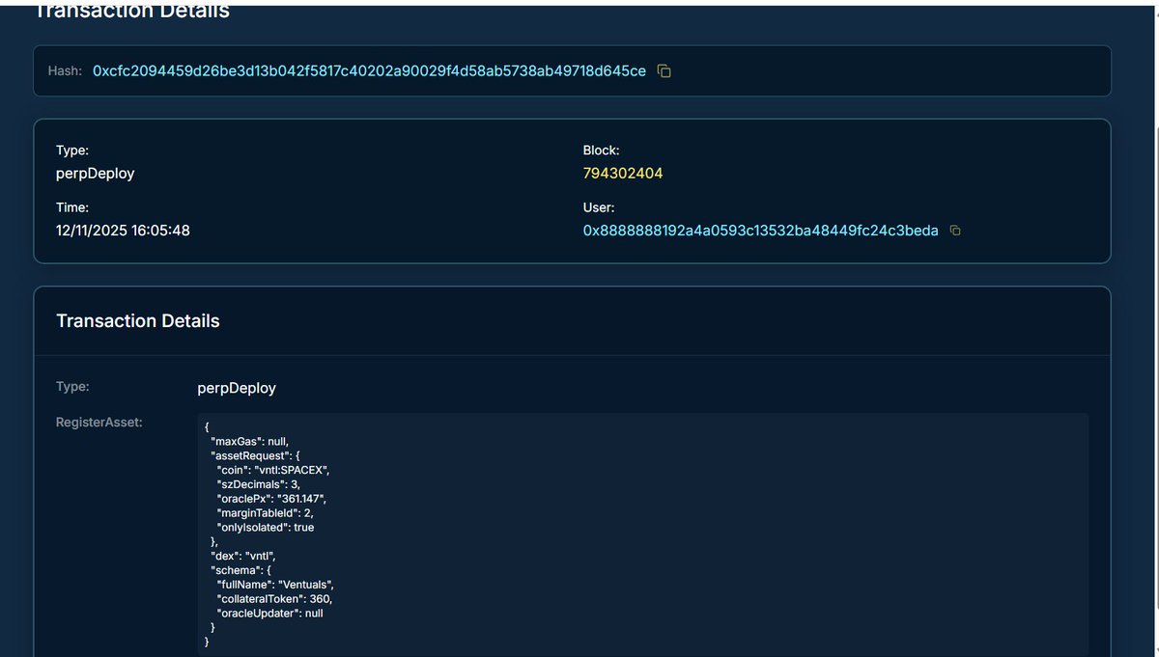The width and height of the screenshot is (1159, 657).
Task: Click the 'RegisterAsset:' label
Action: [99, 422]
